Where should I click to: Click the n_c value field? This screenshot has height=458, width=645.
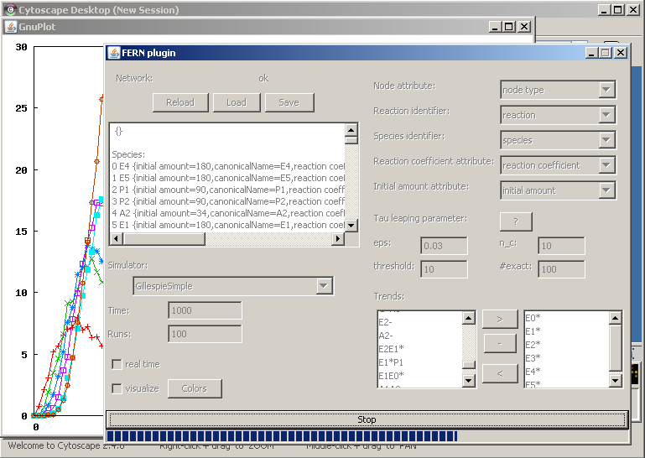pyautogui.click(x=561, y=246)
